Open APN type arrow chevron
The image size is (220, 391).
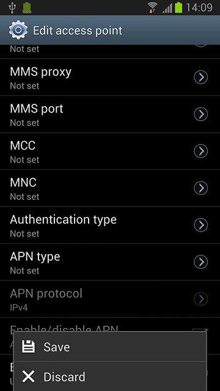(201, 261)
